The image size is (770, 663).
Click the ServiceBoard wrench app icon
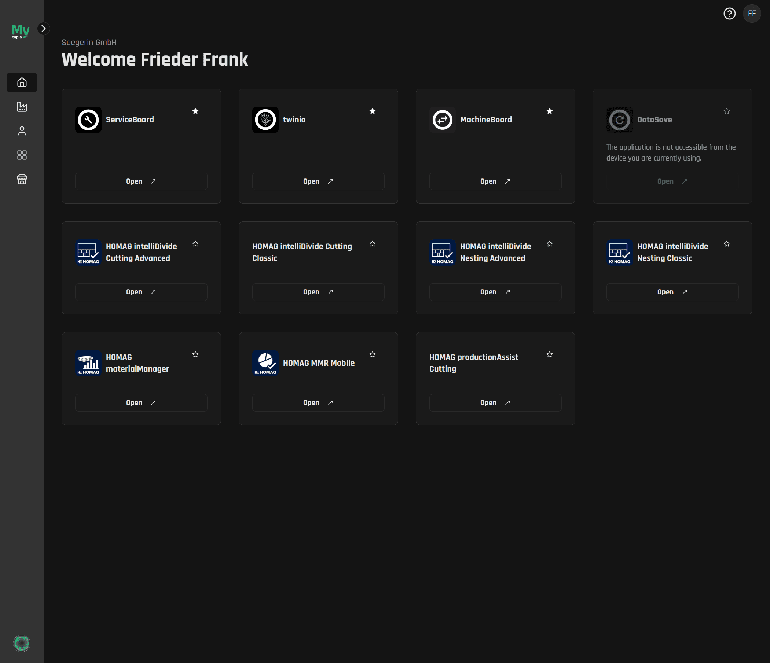88,119
